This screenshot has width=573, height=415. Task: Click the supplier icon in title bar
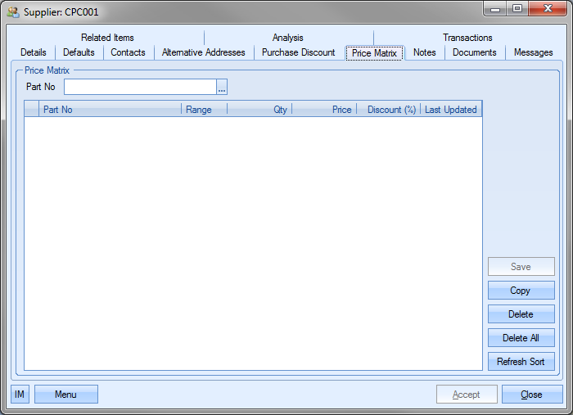[13, 12]
